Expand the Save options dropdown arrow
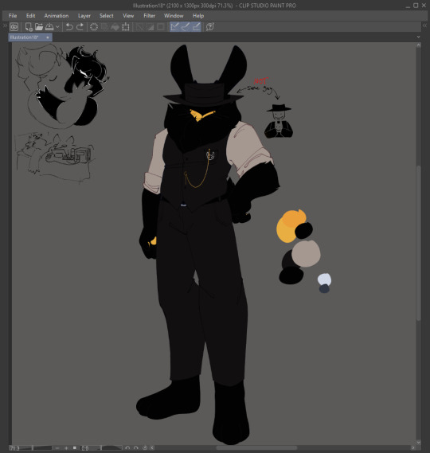 click(x=57, y=27)
